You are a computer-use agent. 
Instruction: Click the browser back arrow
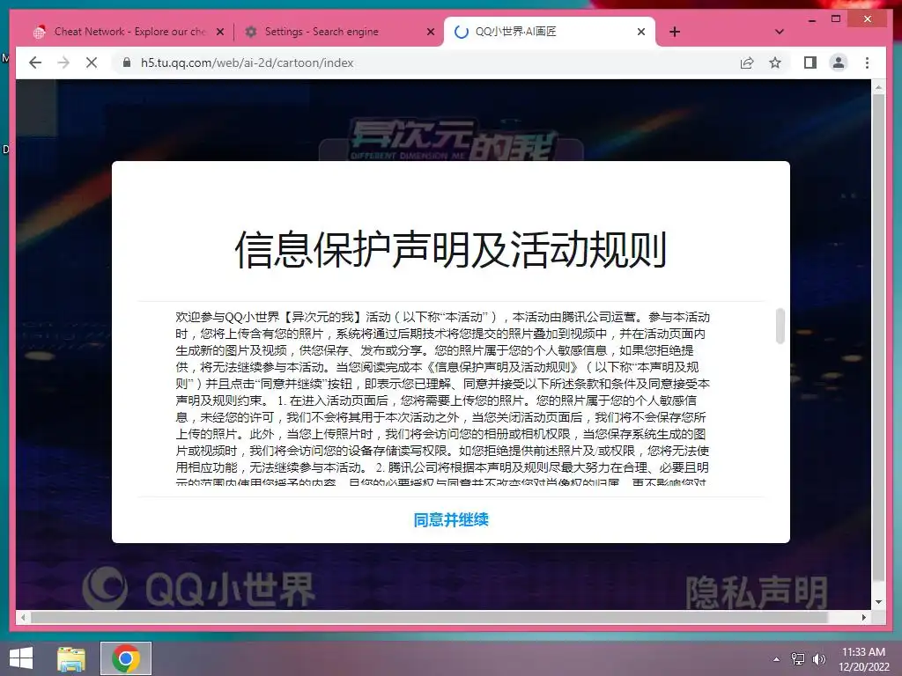tap(35, 62)
